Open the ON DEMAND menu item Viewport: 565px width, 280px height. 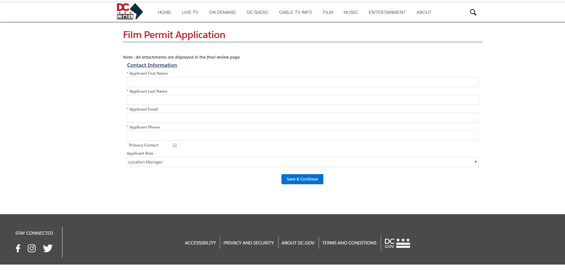(222, 12)
